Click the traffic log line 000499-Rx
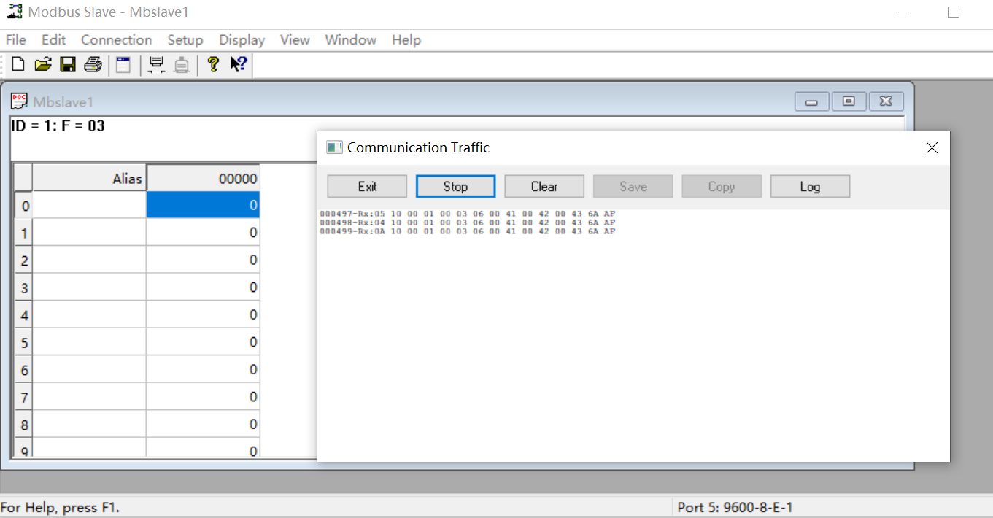The width and height of the screenshot is (993, 518). click(x=468, y=231)
